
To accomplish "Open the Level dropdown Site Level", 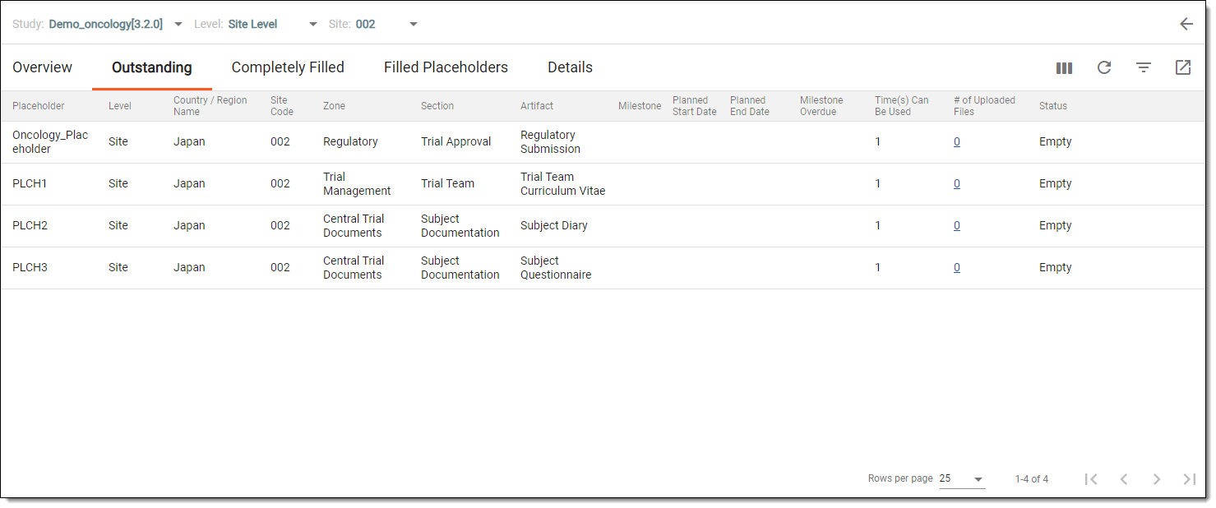I will point(273,24).
